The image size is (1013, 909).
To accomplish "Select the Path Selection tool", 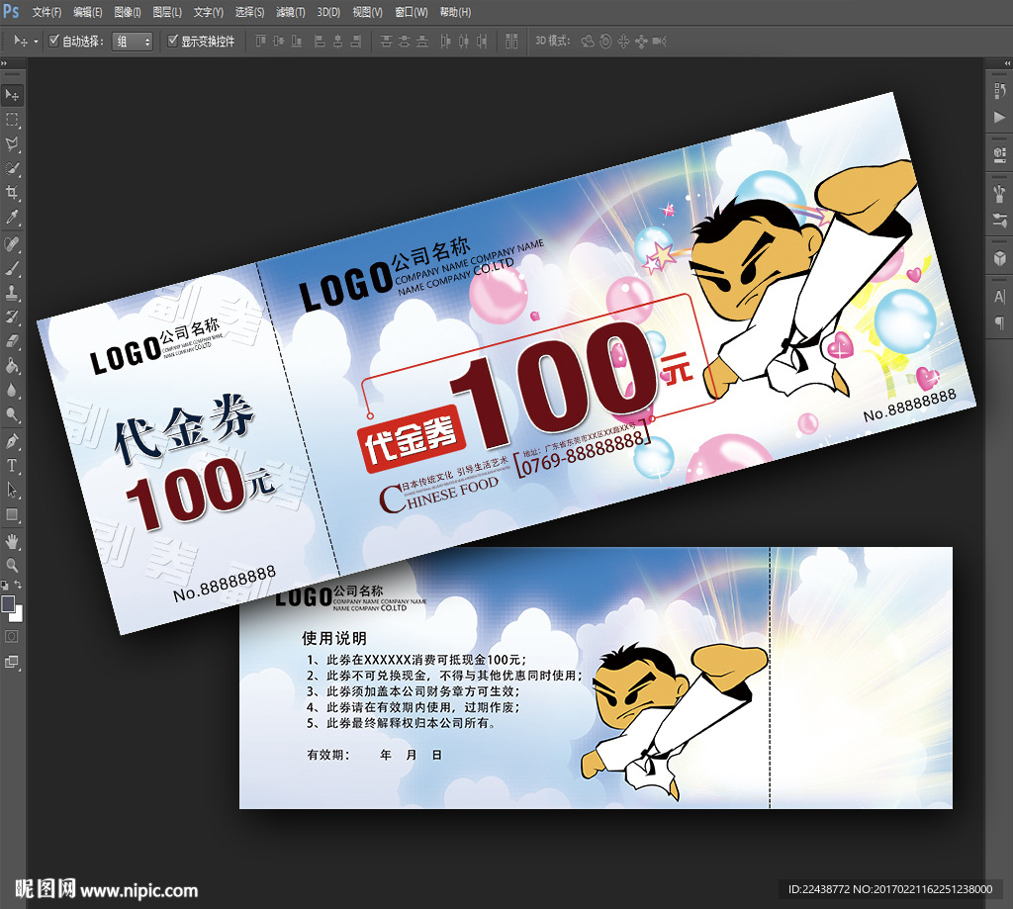I will (x=12, y=491).
